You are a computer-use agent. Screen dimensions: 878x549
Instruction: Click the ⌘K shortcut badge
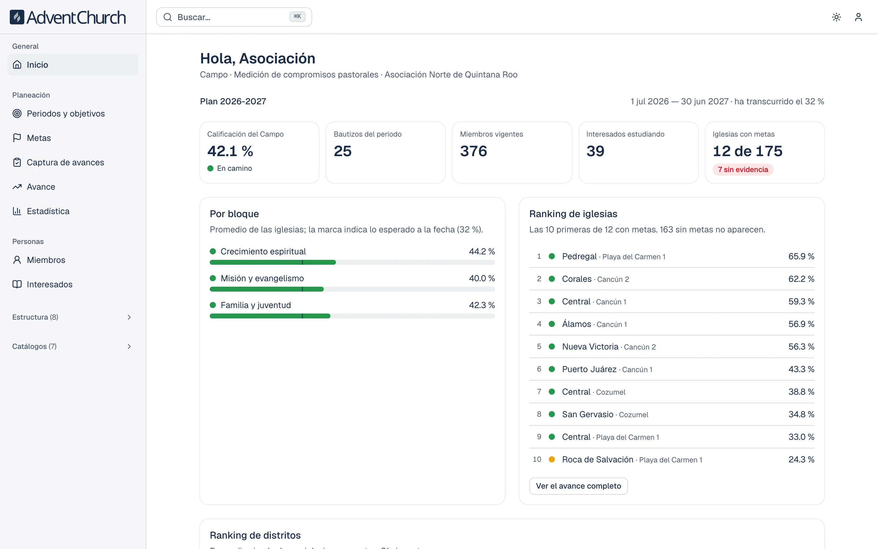pos(297,16)
